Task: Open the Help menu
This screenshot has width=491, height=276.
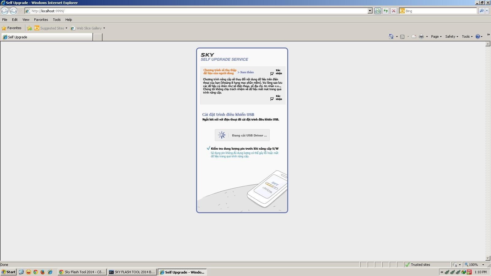Action: tap(68, 20)
